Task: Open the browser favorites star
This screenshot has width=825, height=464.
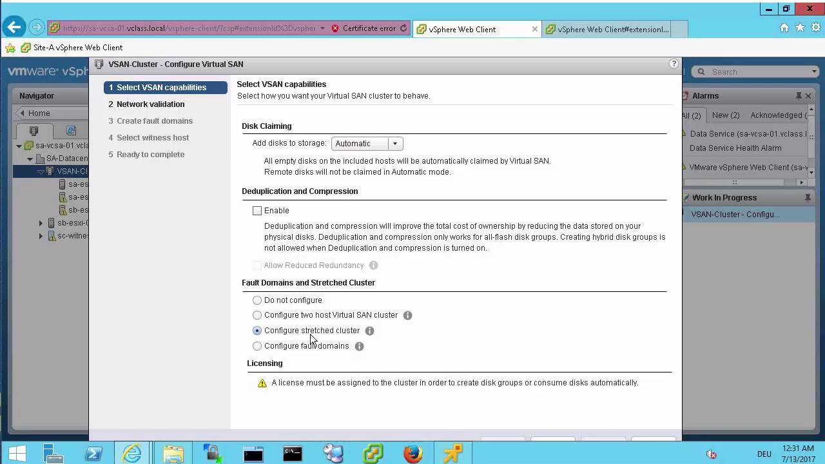Action: pos(800,28)
